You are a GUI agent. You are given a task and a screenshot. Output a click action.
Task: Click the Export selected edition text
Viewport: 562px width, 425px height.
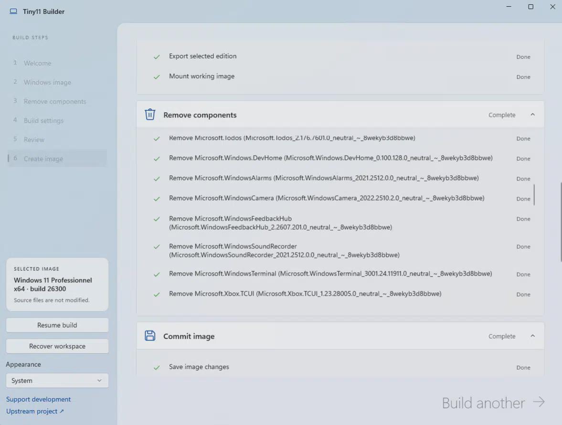pos(203,56)
